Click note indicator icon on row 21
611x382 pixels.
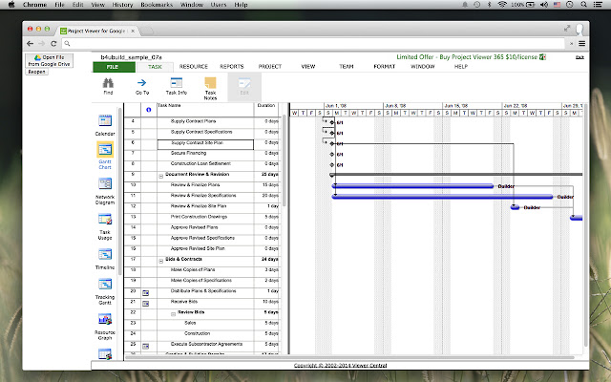[145, 304]
